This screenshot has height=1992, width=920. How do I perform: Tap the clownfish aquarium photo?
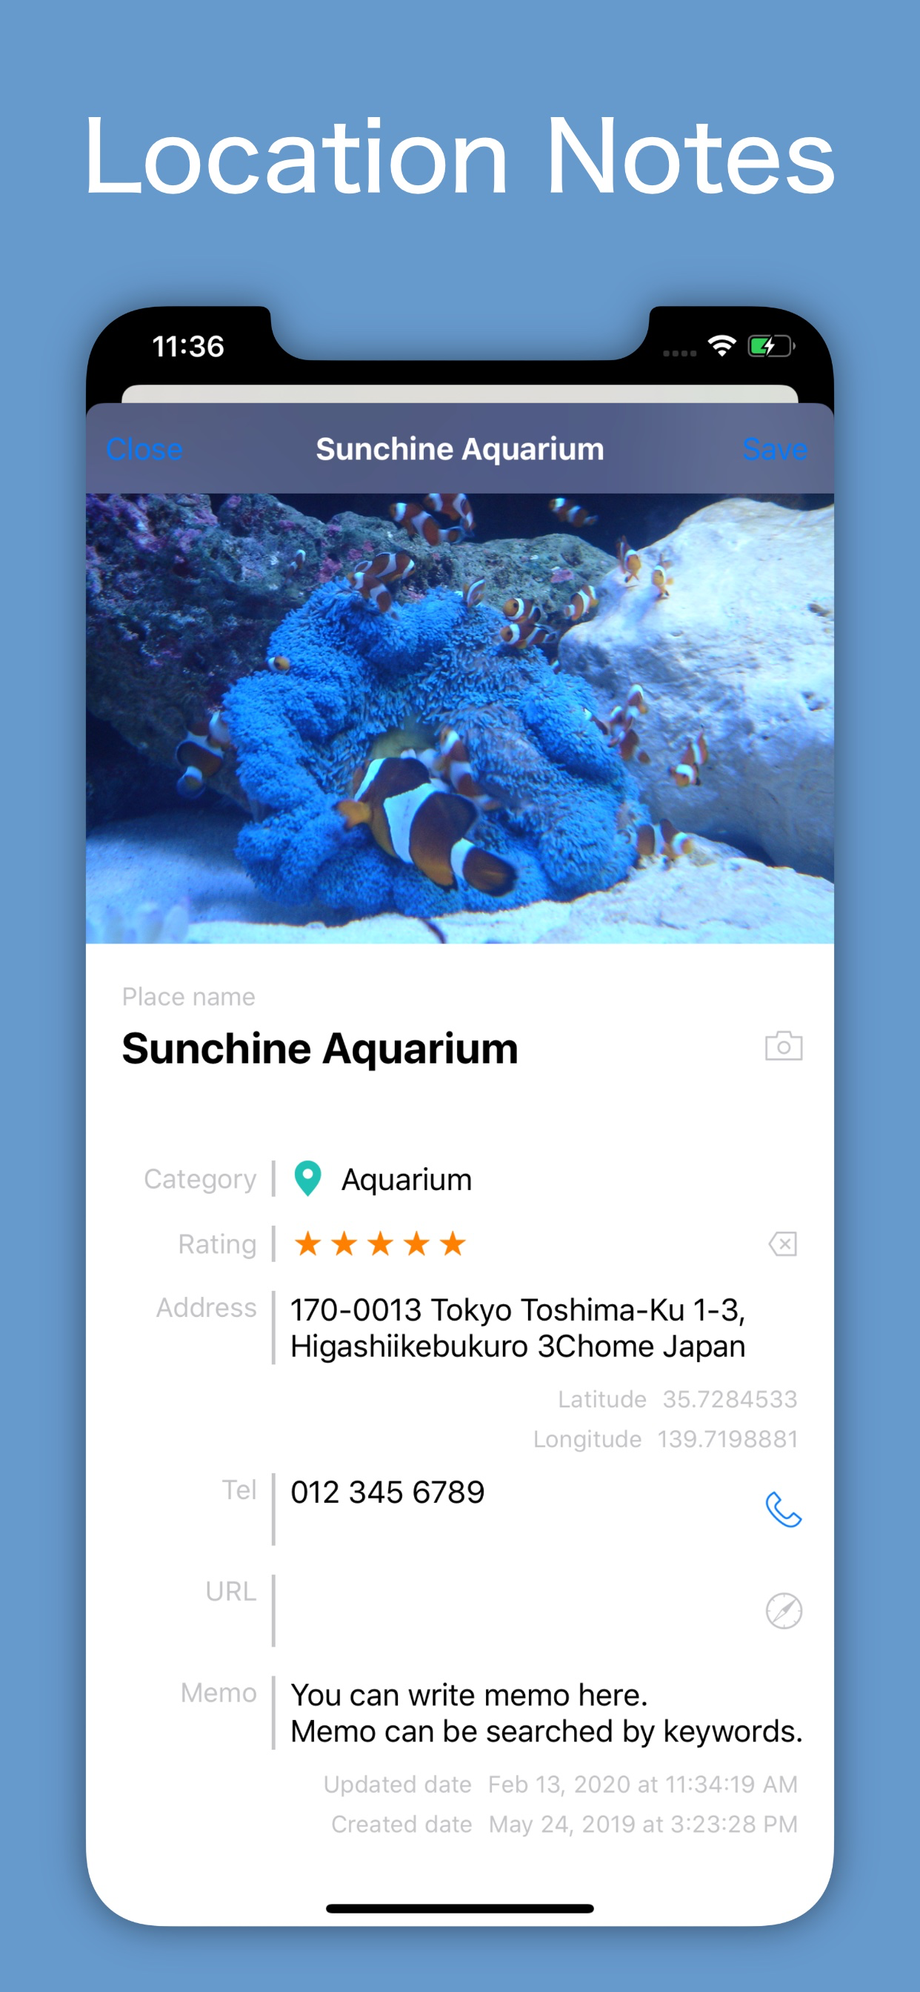click(x=460, y=718)
